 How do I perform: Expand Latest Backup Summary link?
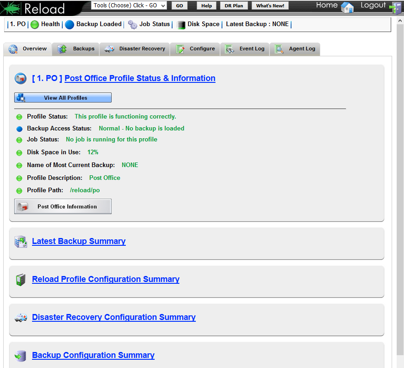79,241
